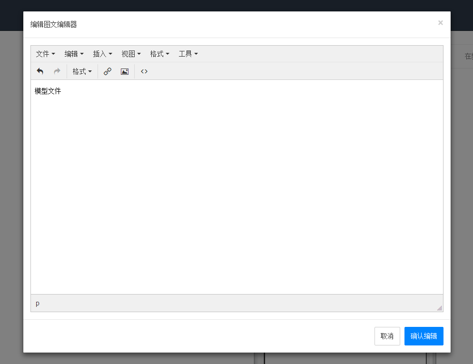Open the 视图 menu
The image size is (473, 364).
pos(131,54)
